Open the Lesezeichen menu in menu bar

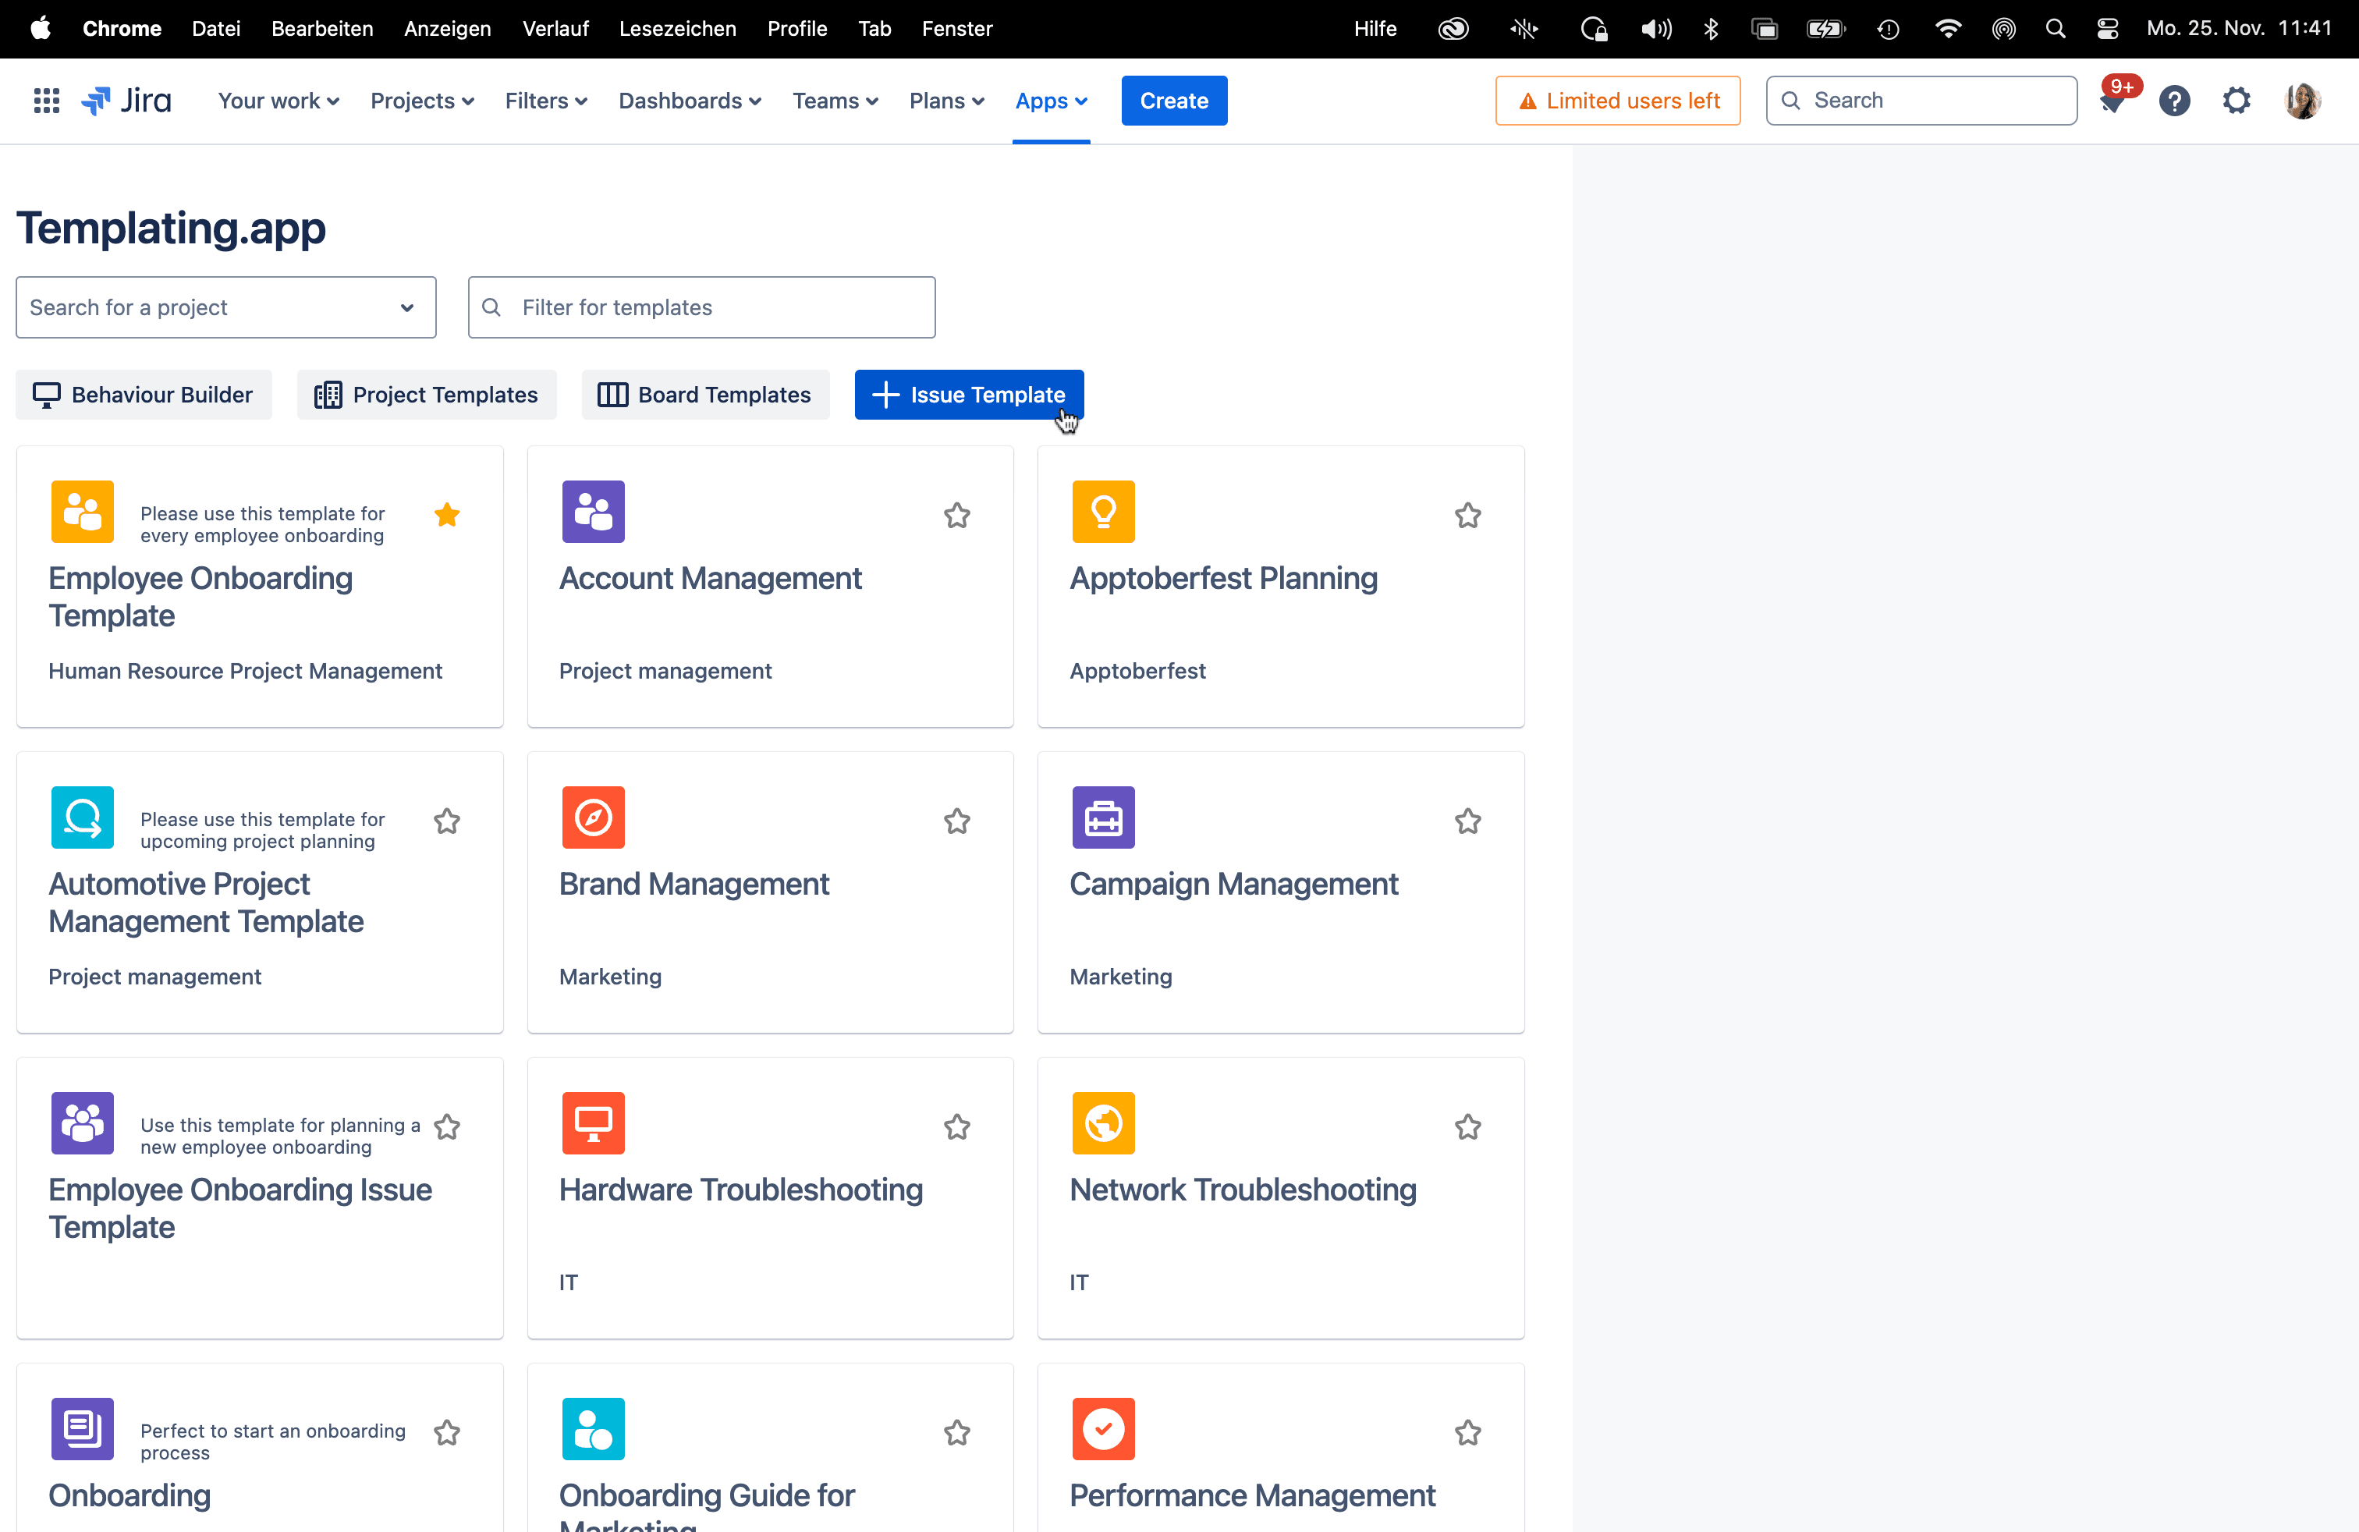tap(677, 29)
